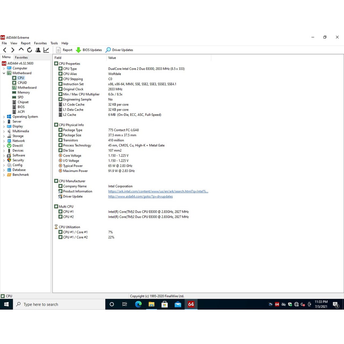Click the Report toolbar button
344x344 pixels.
(x=64, y=50)
